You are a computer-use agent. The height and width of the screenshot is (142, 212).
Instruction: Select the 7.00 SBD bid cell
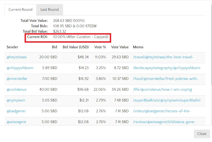tap(50, 79)
